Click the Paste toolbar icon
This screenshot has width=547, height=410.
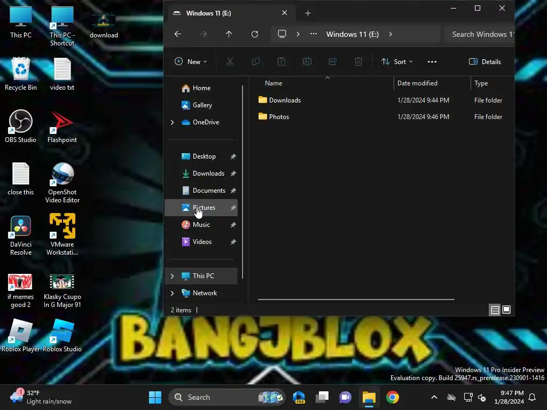tap(281, 62)
